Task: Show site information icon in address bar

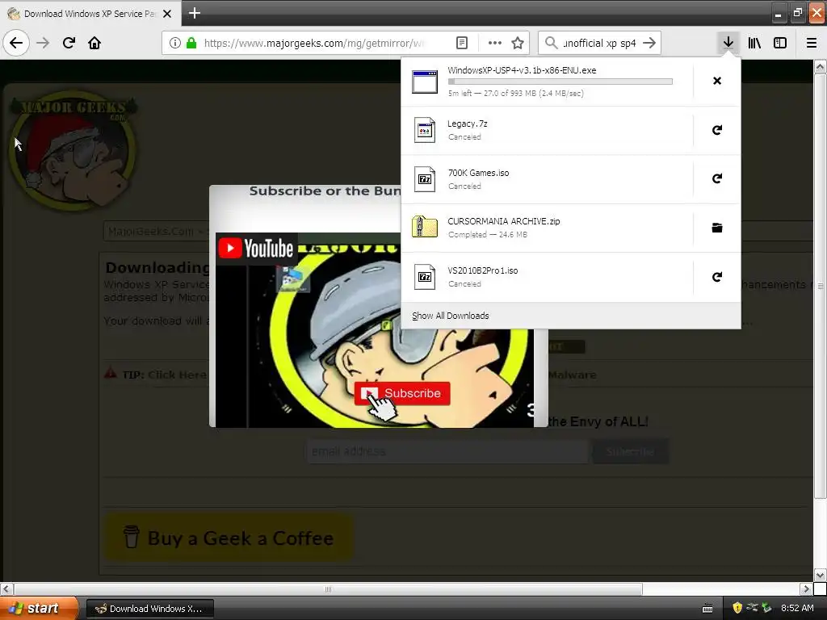Action: 175,43
